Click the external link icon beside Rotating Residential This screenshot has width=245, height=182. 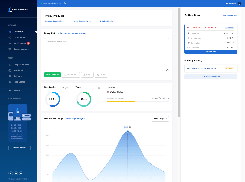[x=64, y=22]
